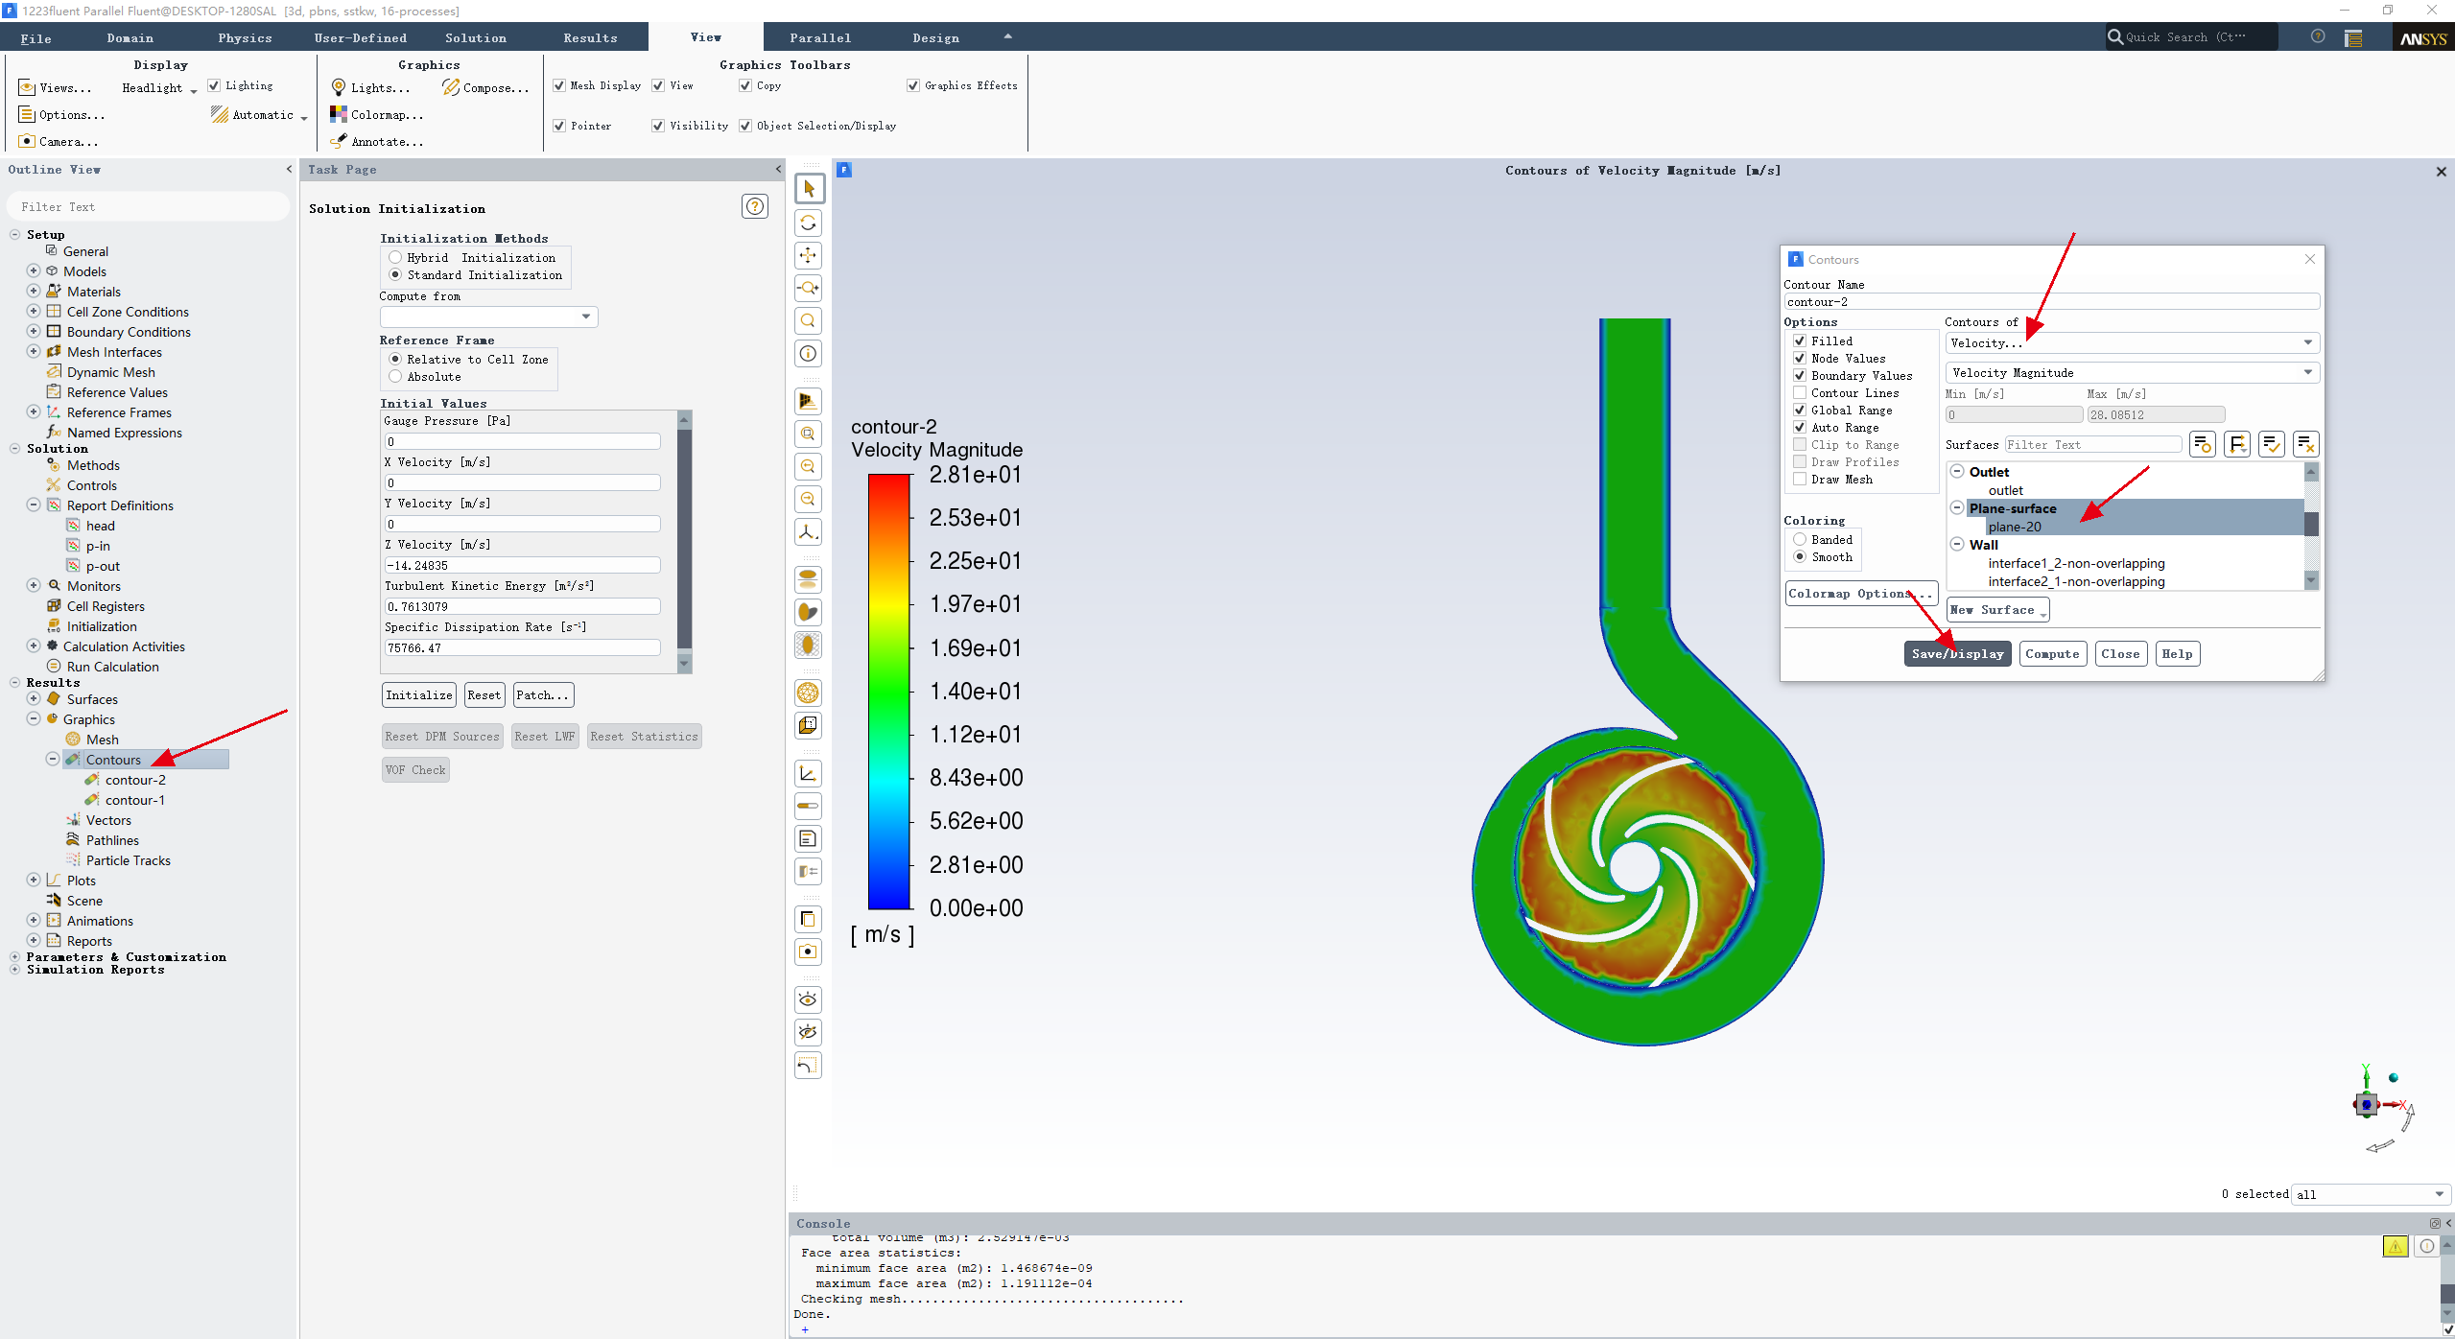The width and height of the screenshot is (2455, 1339).
Task: Open the Lights settings icon
Action: (x=339, y=87)
